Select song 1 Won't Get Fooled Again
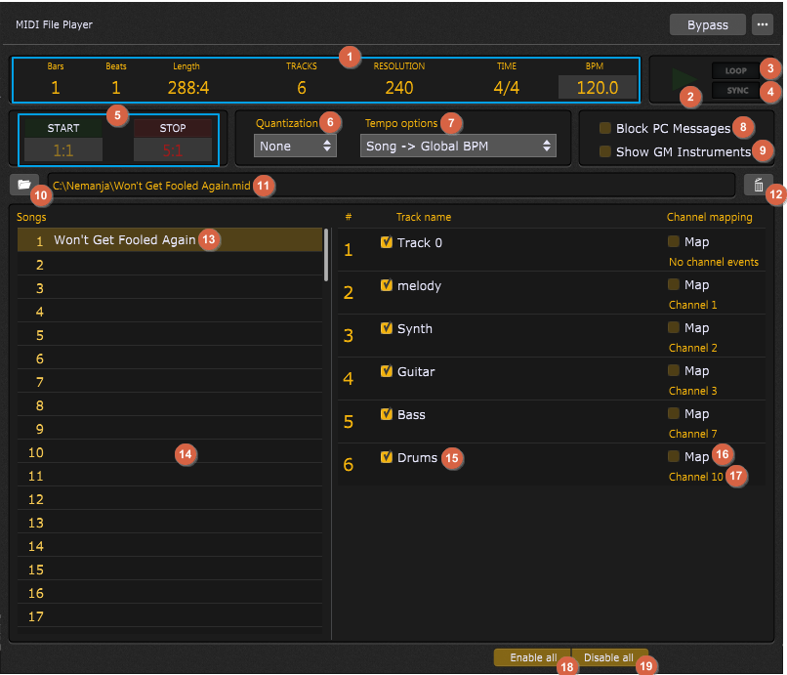Viewport: 787px width, 675px height. coord(170,240)
